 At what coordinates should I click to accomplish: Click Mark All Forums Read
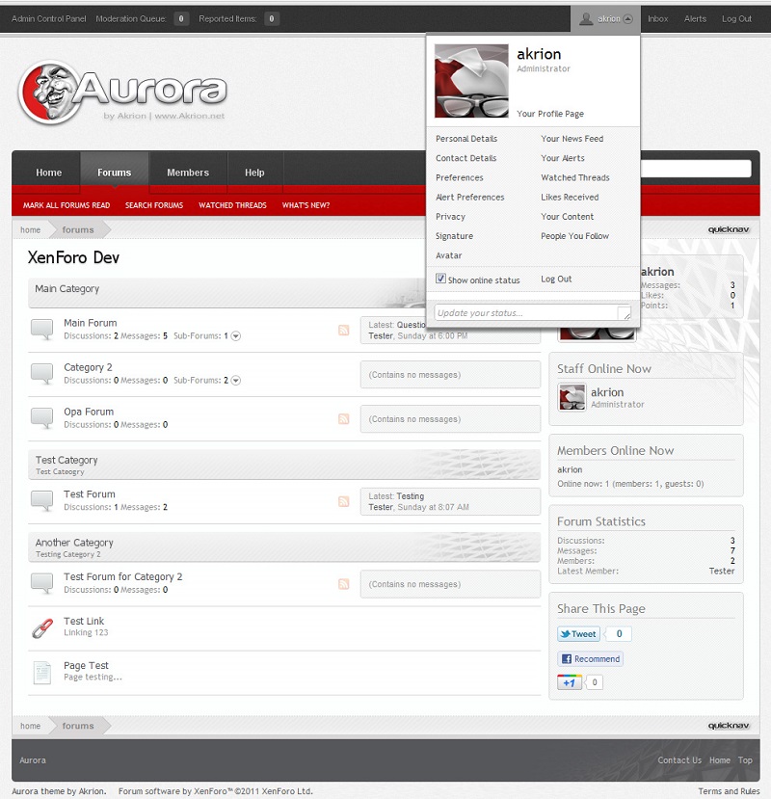pos(66,205)
